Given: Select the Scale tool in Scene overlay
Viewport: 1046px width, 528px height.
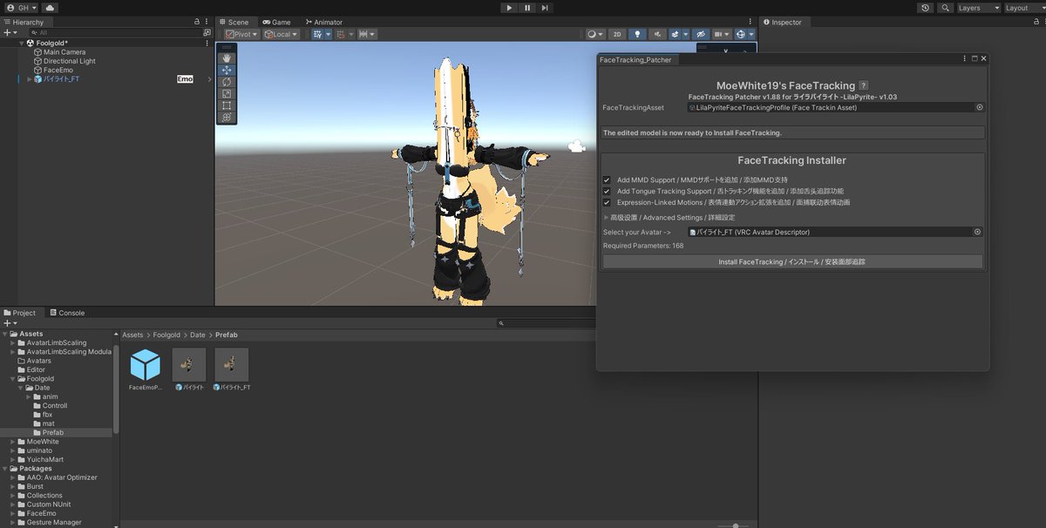Looking at the screenshot, I should coord(227,93).
